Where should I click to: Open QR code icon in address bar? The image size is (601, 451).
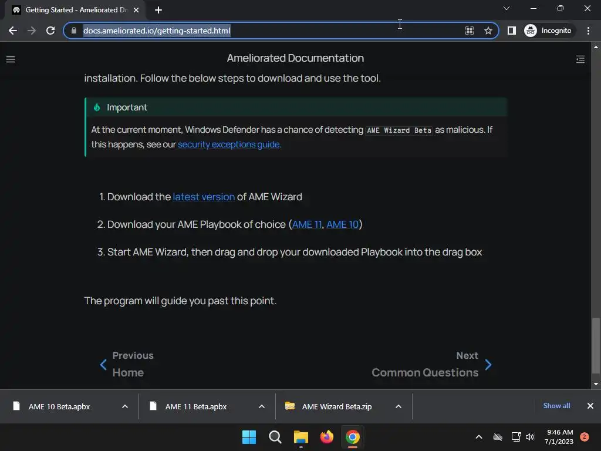tap(469, 31)
